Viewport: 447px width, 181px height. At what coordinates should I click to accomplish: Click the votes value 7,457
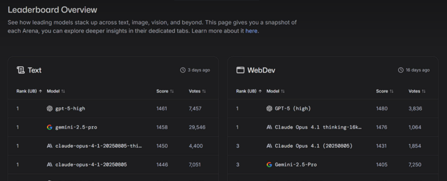[195, 108]
